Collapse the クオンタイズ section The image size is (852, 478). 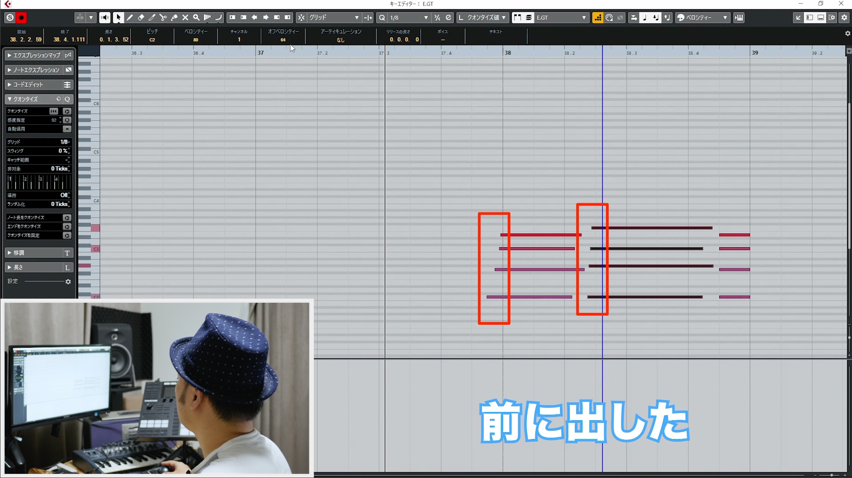tap(39, 99)
